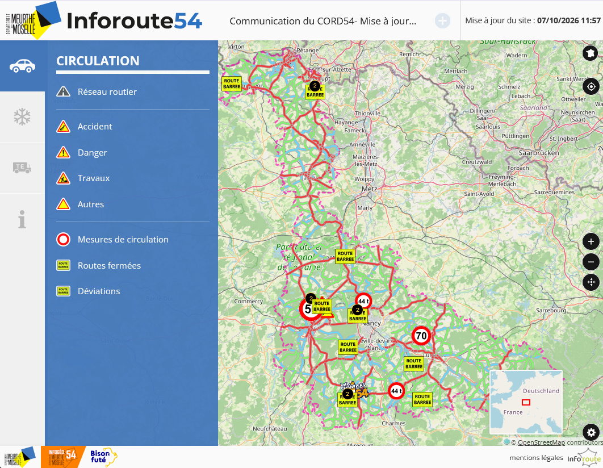This screenshot has width=603, height=468.
Task: Click the Meurthe-et-Moselle footer logo
Action: coord(20,457)
